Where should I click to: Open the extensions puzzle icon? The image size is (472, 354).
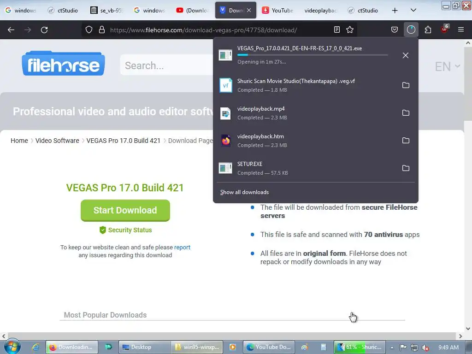click(428, 29)
